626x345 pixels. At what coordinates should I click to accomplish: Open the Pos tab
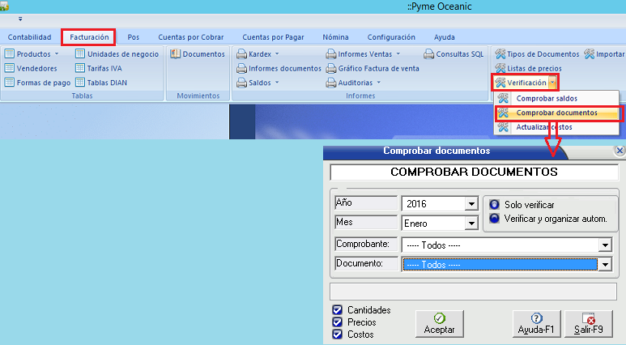pos(134,37)
